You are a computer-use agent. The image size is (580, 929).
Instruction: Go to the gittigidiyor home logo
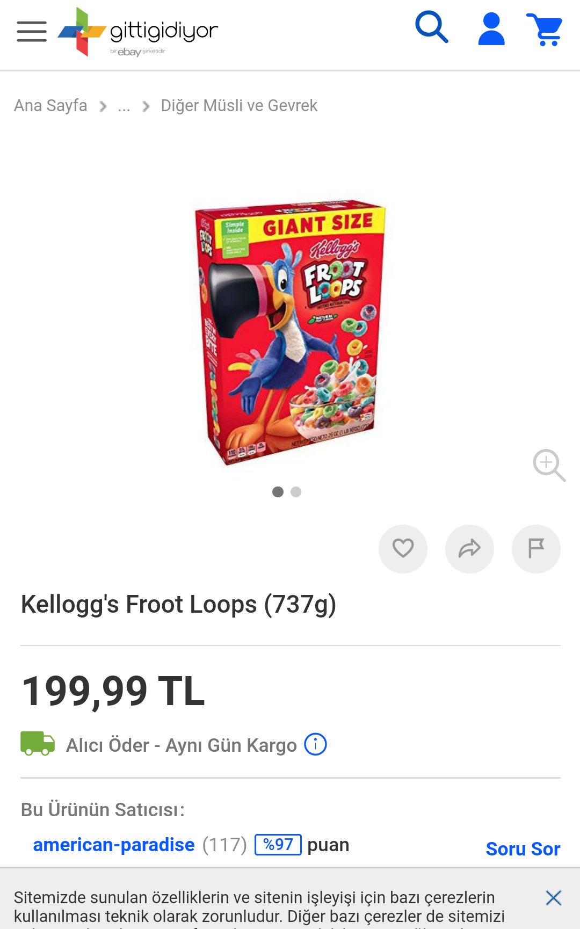(x=138, y=32)
